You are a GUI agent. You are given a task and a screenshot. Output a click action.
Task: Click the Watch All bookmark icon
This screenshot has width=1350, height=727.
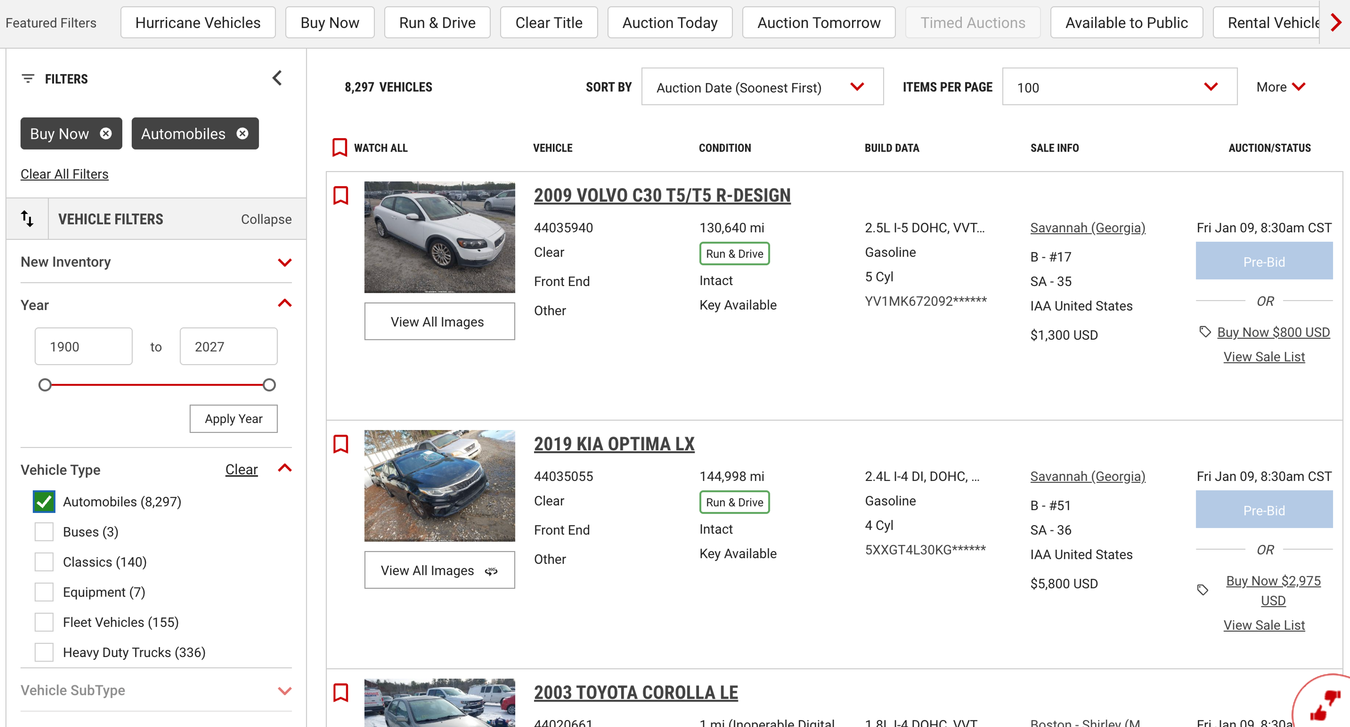(x=340, y=148)
